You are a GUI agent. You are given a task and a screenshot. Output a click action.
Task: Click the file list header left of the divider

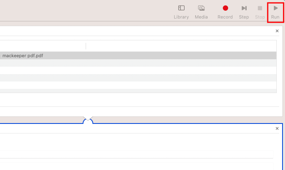[x=43, y=46]
